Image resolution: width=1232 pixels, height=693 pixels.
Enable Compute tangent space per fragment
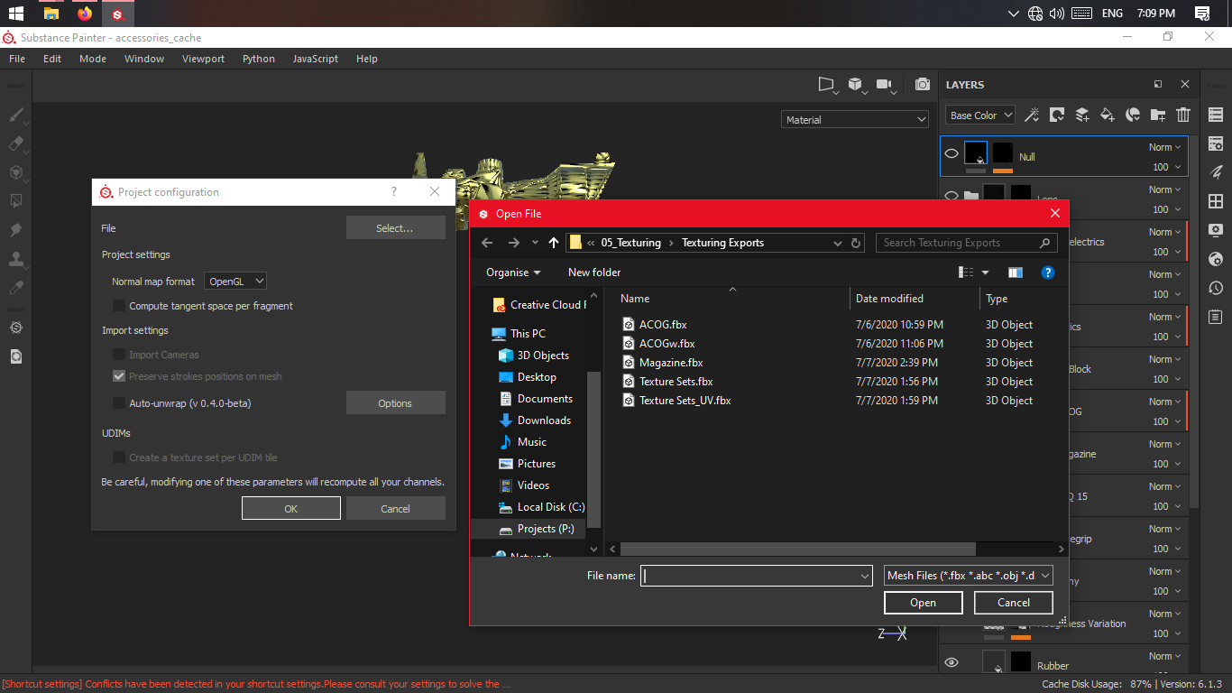coord(119,306)
